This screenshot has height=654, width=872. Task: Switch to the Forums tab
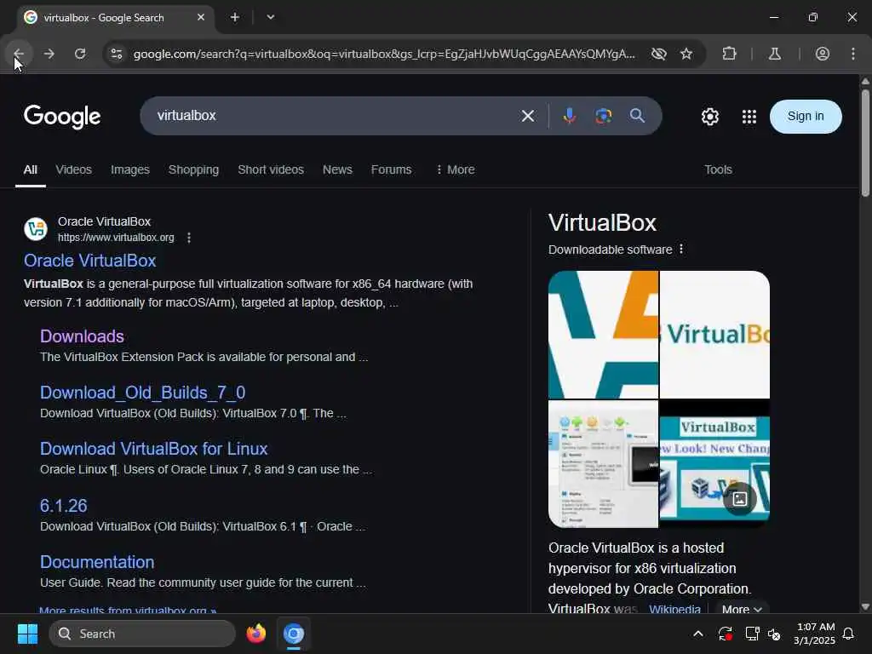(x=391, y=169)
